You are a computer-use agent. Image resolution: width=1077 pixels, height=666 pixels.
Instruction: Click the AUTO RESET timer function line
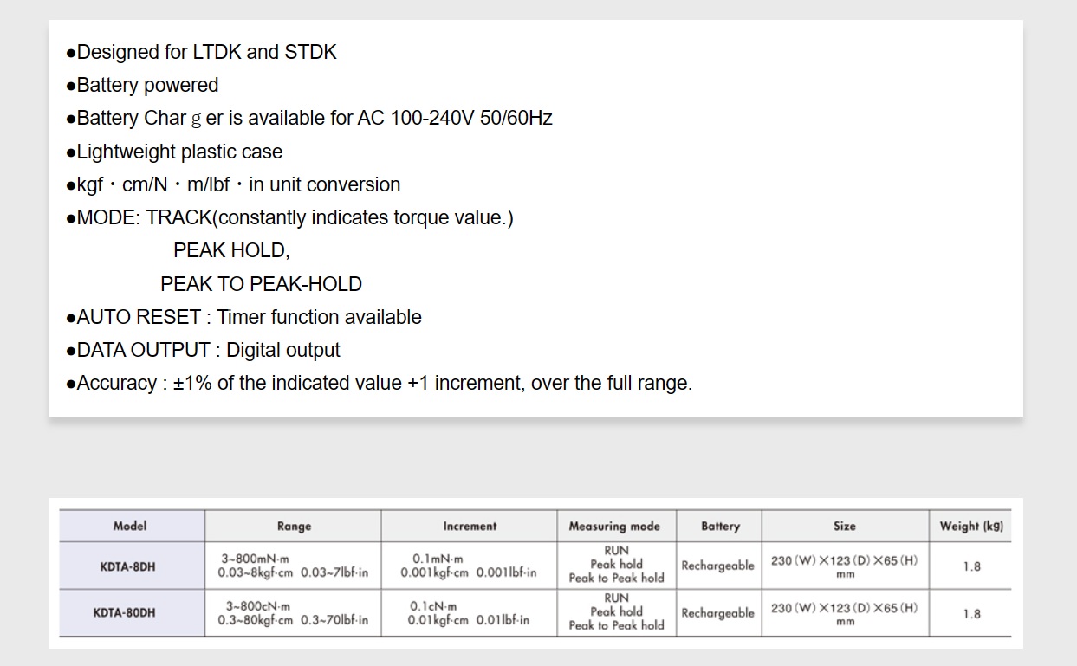point(243,317)
